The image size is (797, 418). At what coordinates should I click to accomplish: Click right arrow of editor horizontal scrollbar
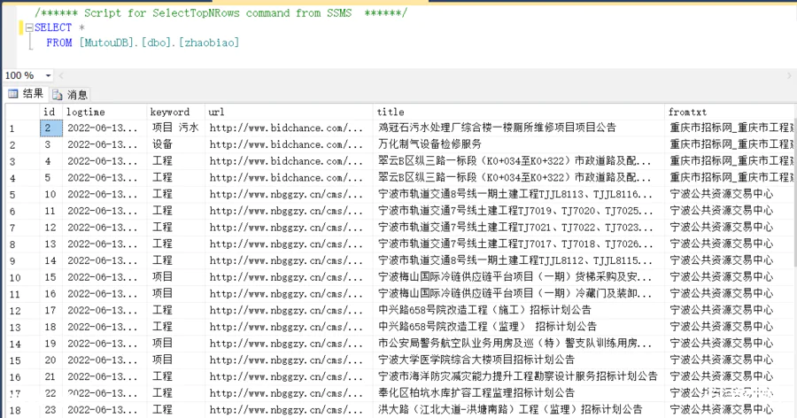click(789, 76)
